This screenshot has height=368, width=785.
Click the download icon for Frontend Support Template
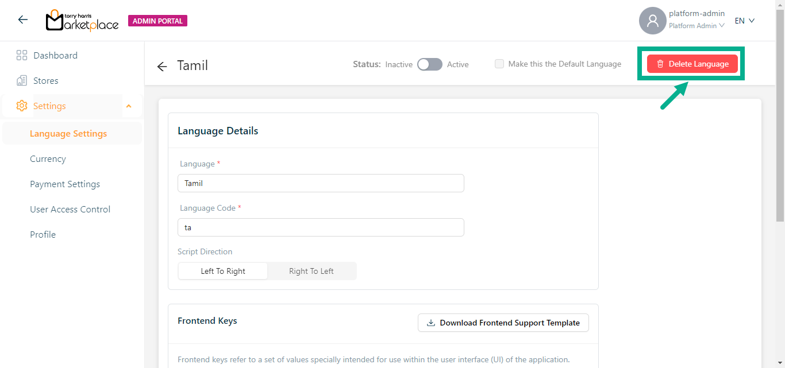[430, 323]
